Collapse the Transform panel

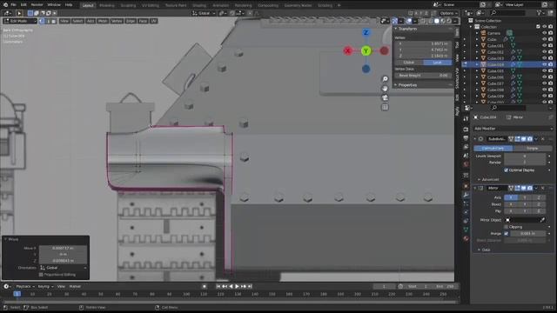(396, 29)
